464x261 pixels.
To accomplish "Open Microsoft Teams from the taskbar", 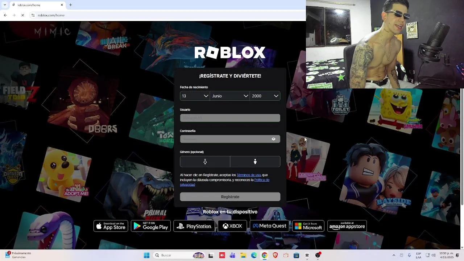I will pyautogui.click(x=232, y=256).
